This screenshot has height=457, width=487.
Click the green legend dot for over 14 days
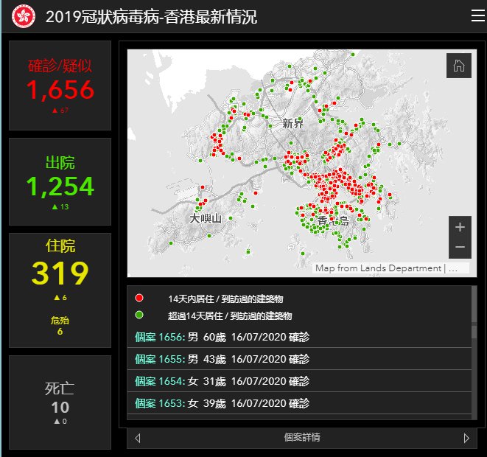[139, 315]
